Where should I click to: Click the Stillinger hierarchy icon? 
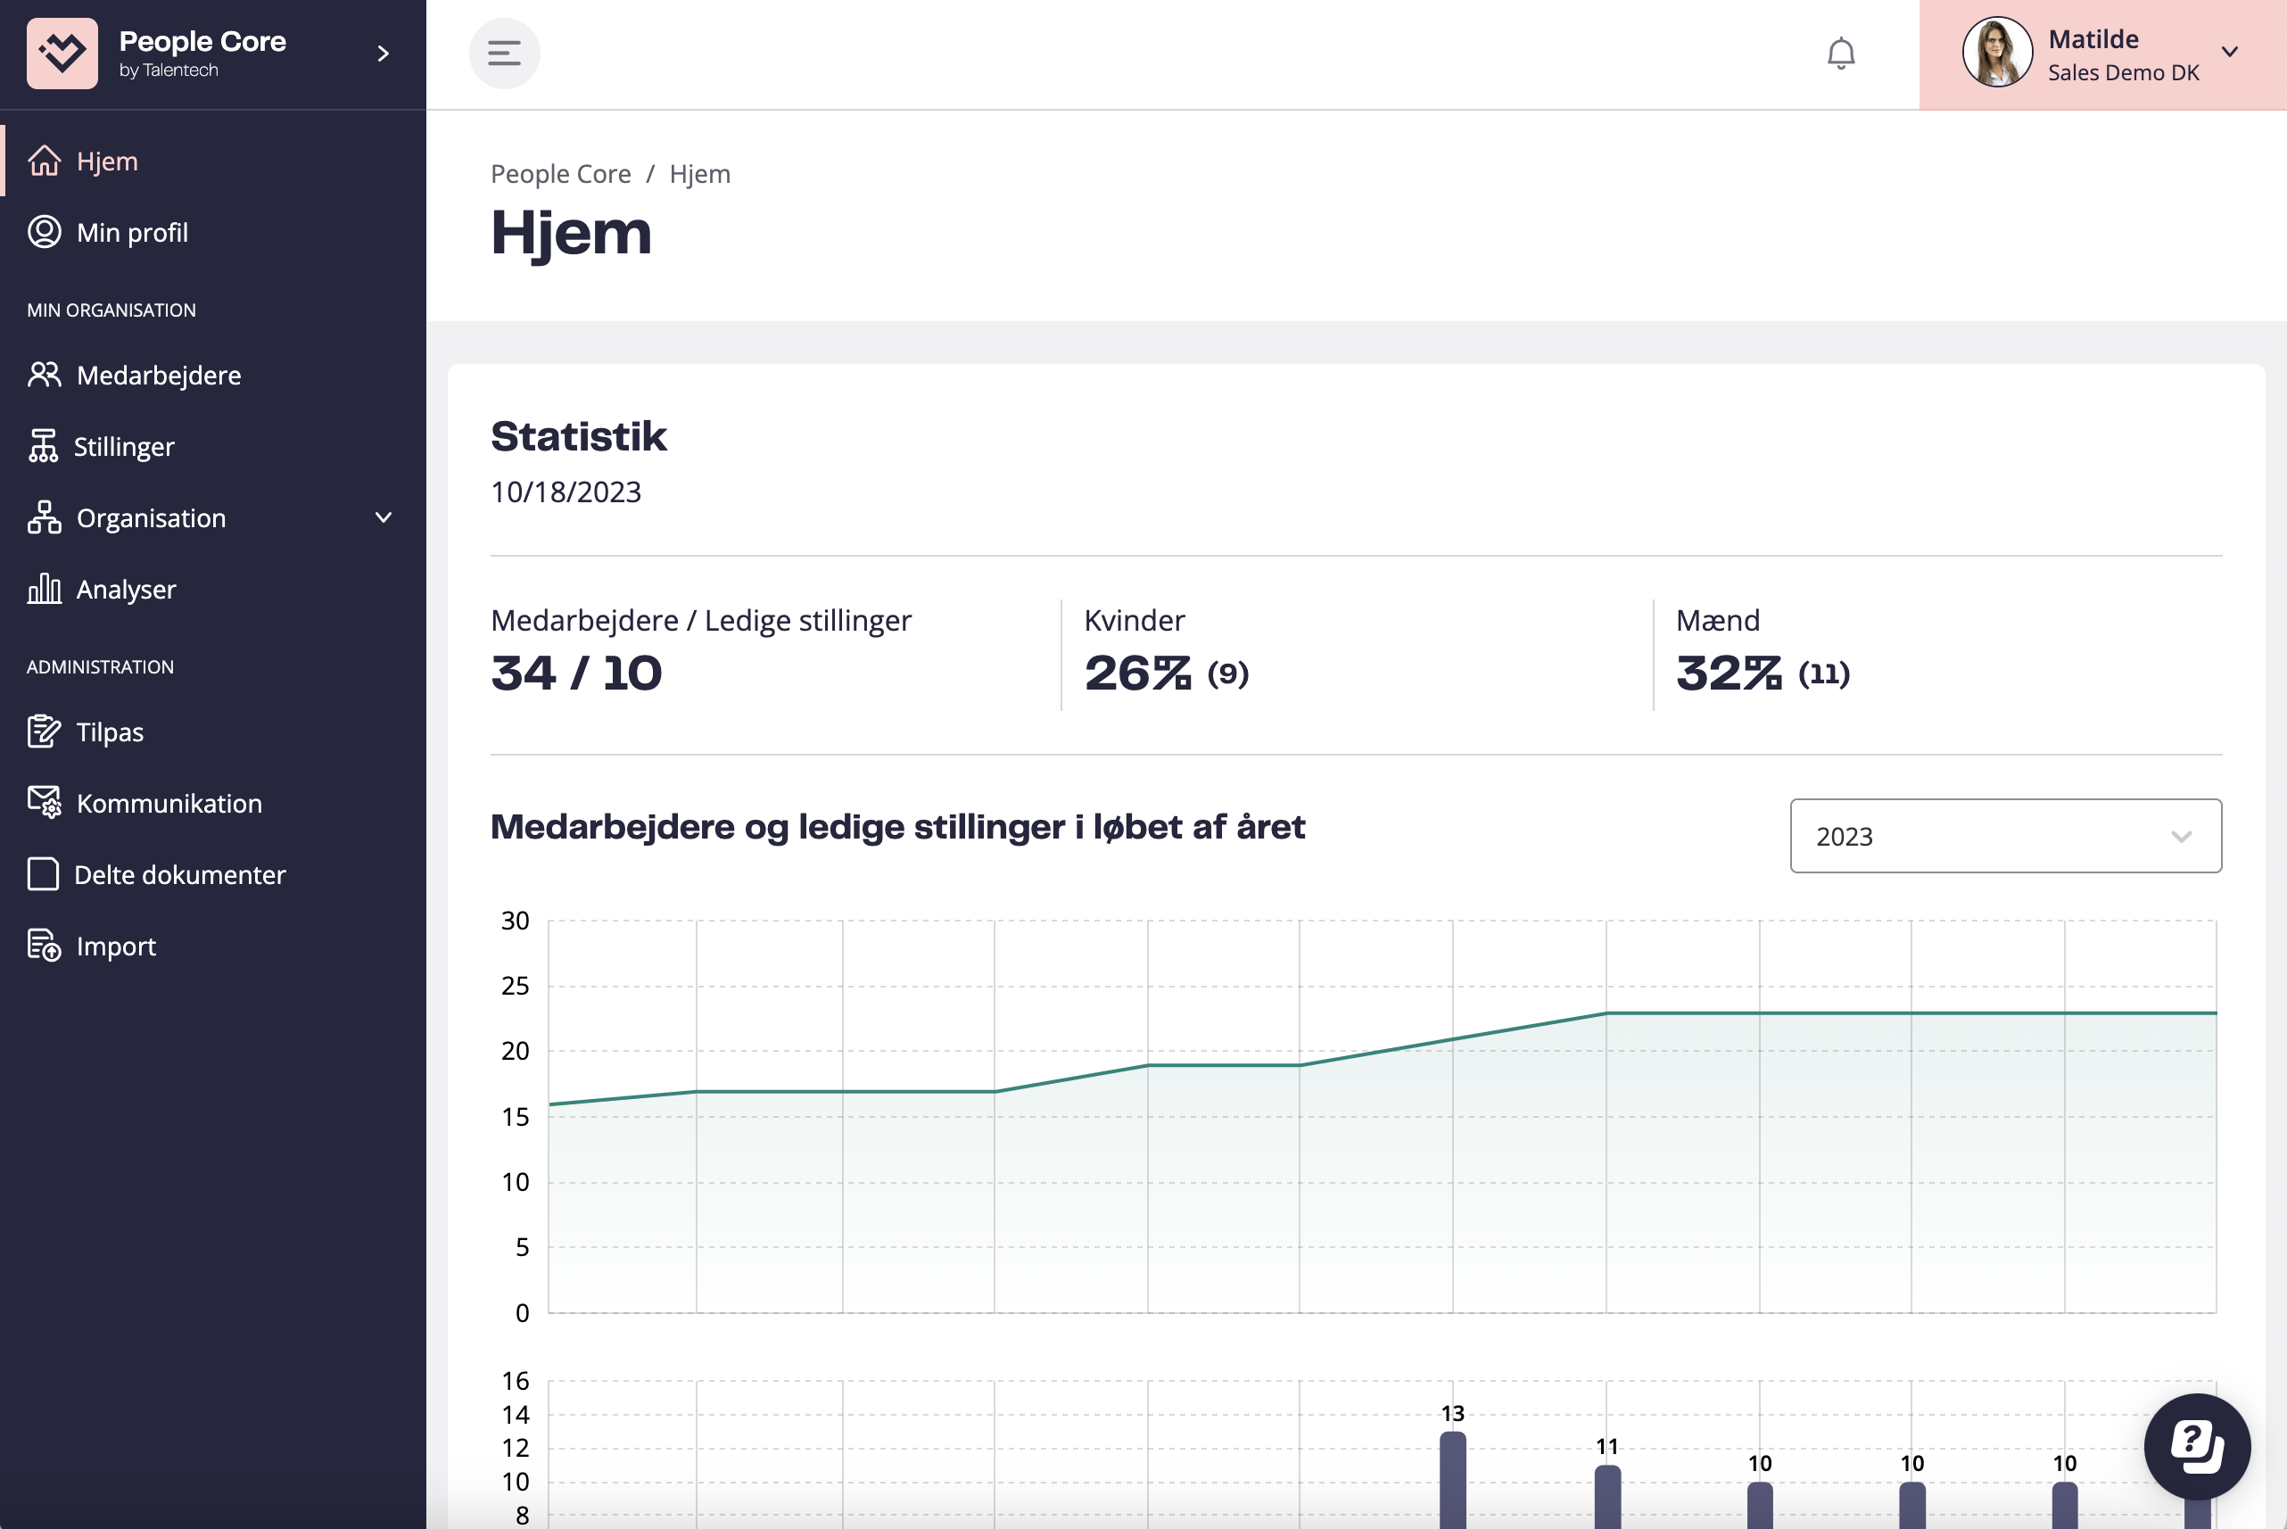click(x=43, y=447)
